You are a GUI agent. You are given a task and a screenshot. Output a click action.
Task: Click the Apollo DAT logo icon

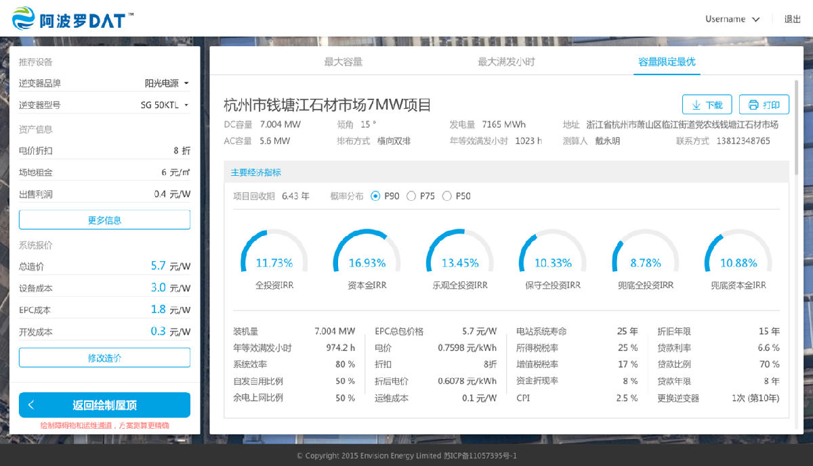(24, 18)
